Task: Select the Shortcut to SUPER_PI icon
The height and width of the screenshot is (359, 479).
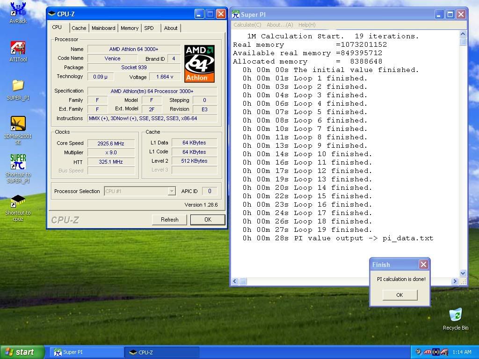Action: point(18,168)
